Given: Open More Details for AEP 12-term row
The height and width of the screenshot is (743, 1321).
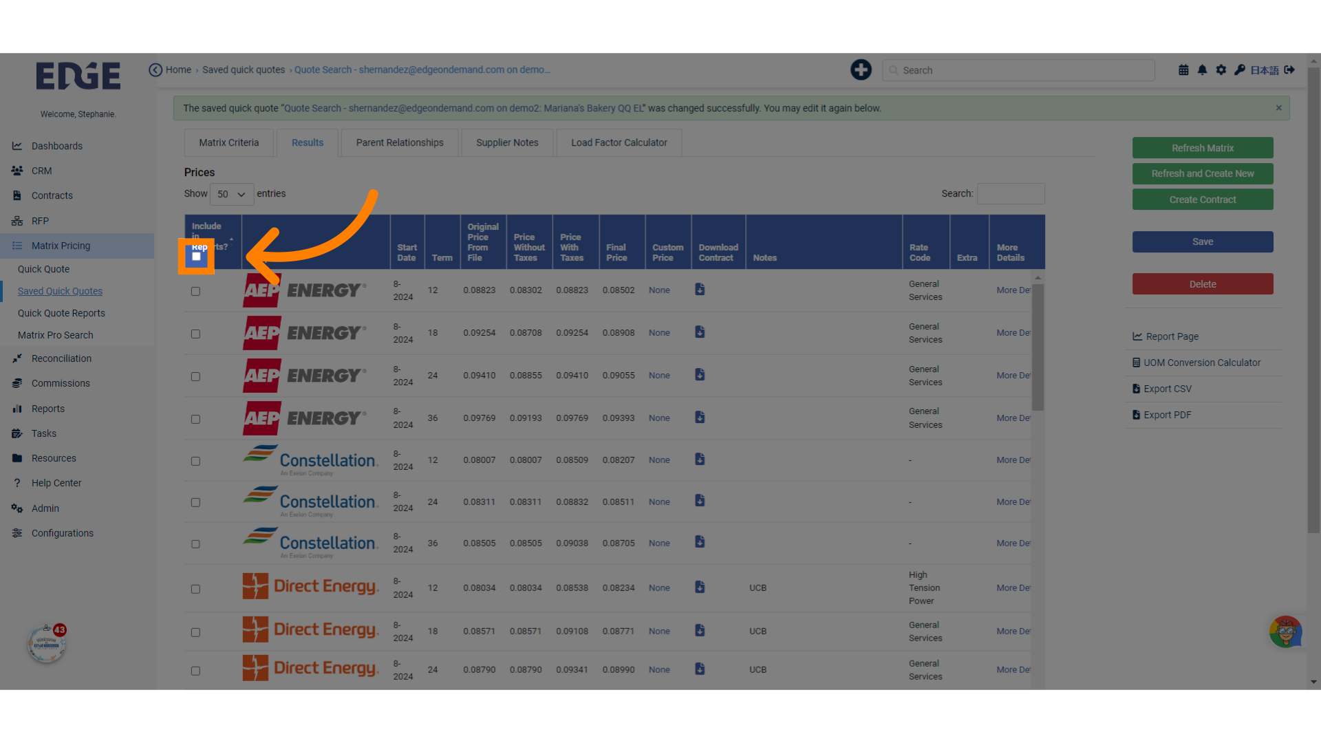Looking at the screenshot, I should 1013,290.
